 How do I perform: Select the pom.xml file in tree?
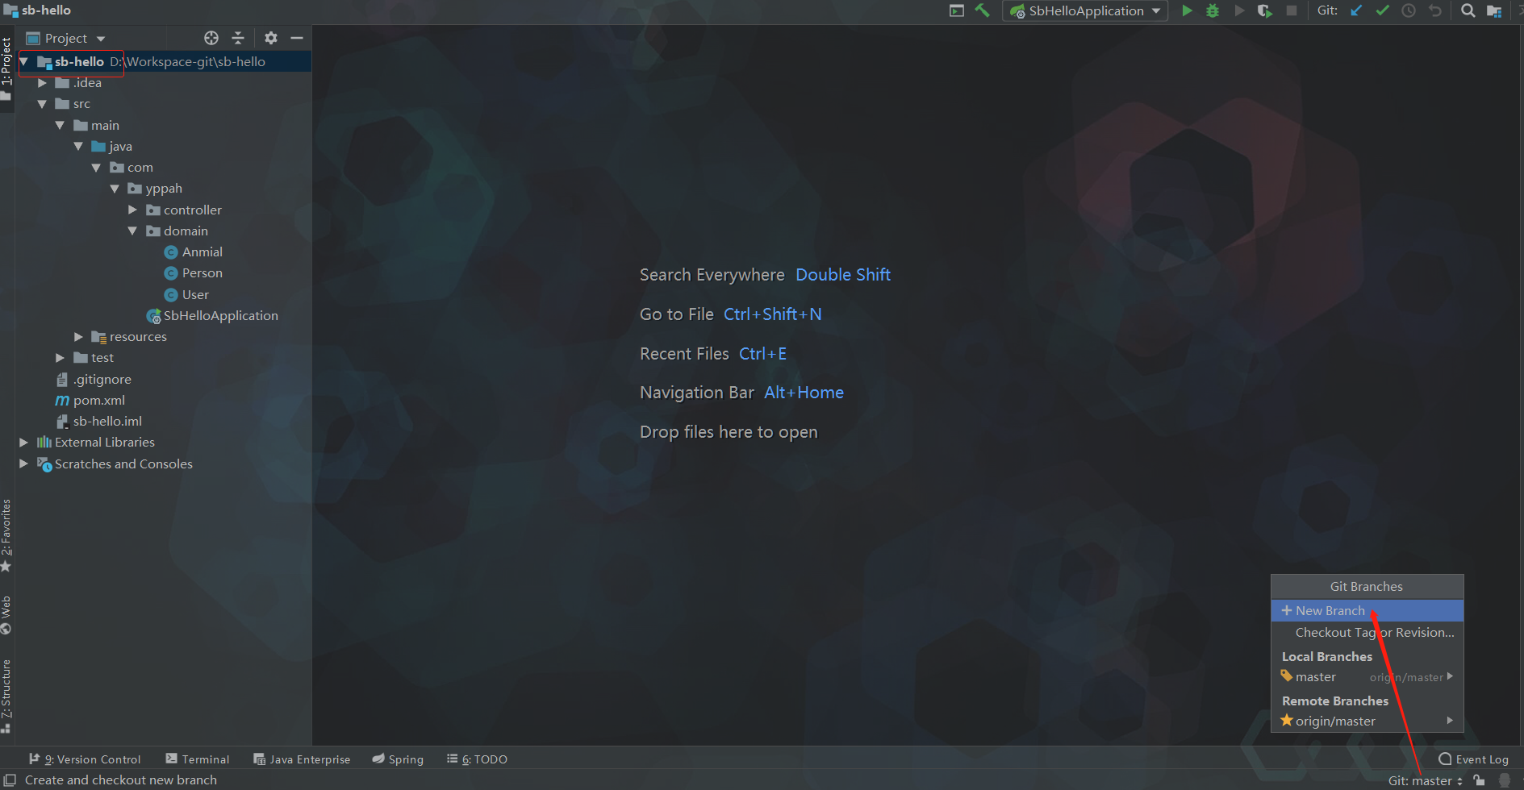(x=98, y=401)
